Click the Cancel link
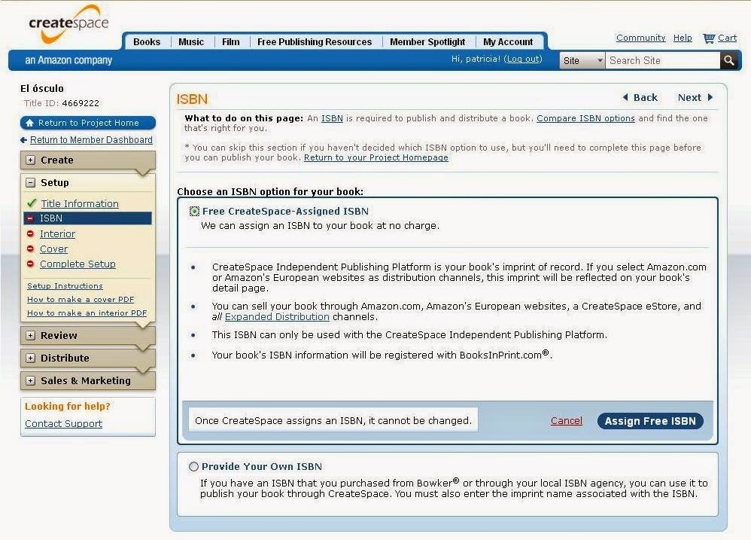The width and height of the screenshot is (751, 540). click(566, 421)
